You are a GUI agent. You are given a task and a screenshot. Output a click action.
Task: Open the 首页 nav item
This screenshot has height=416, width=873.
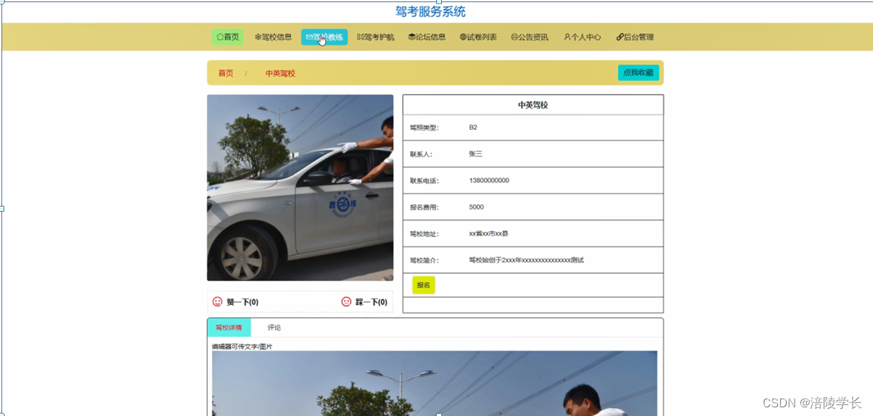click(x=227, y=37)
